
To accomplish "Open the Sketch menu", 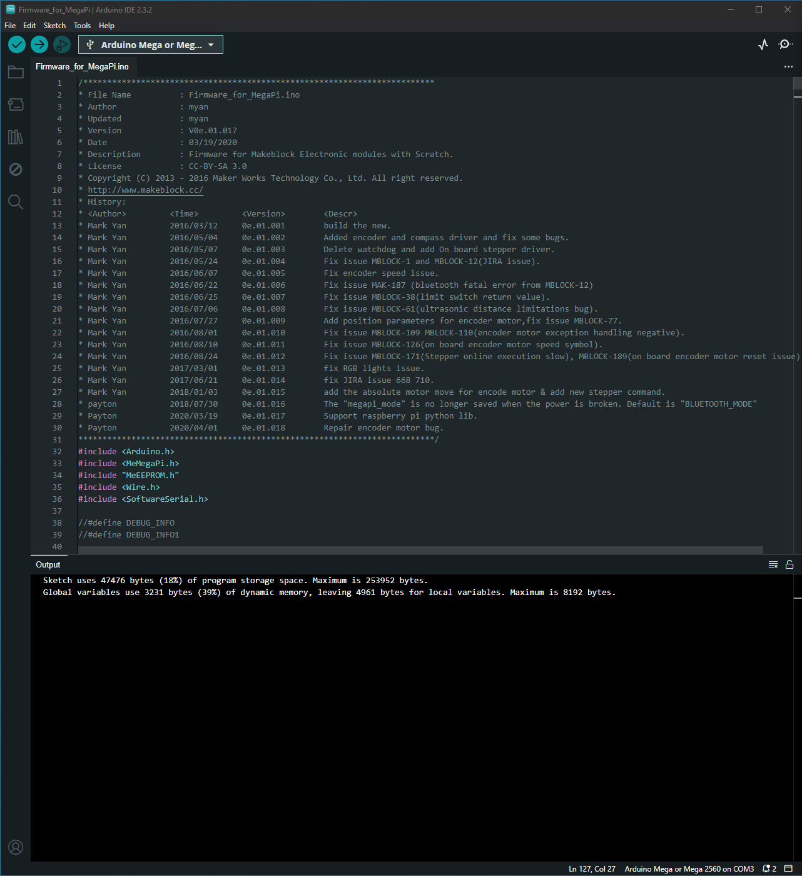I will (x=54, y=26).
